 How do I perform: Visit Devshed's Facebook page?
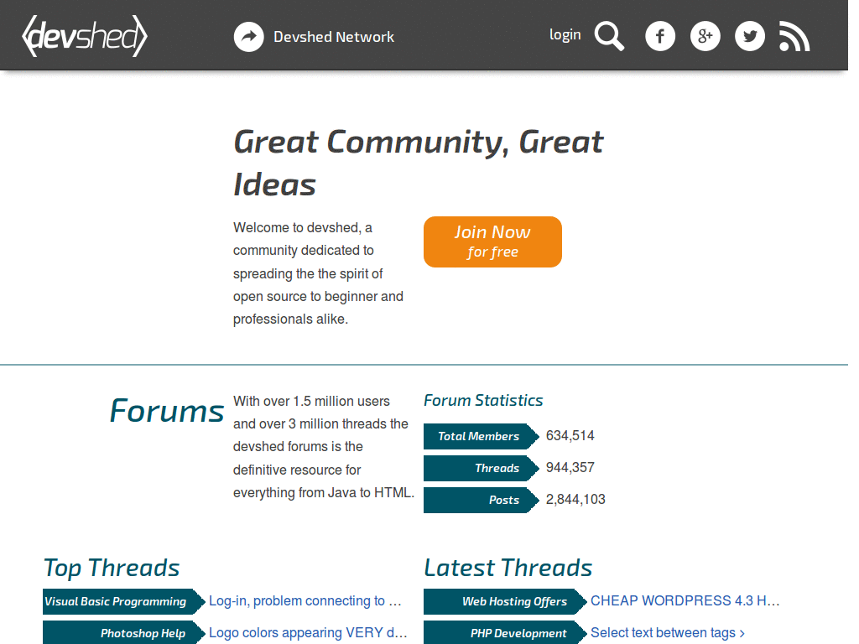point(660,36)
